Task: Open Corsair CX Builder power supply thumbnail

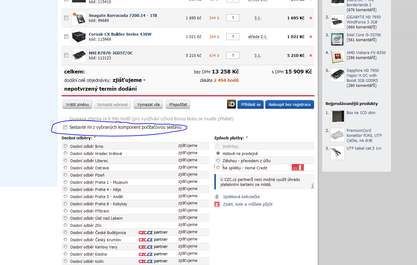Action: [79, 37]
